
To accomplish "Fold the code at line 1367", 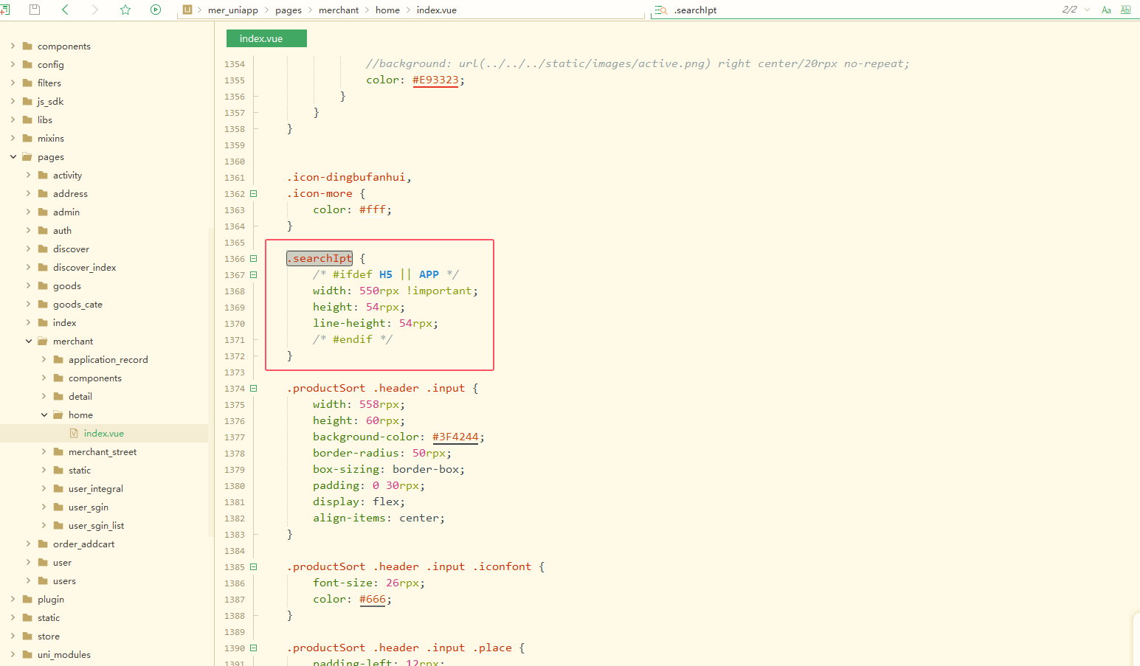I will (253, 274).
